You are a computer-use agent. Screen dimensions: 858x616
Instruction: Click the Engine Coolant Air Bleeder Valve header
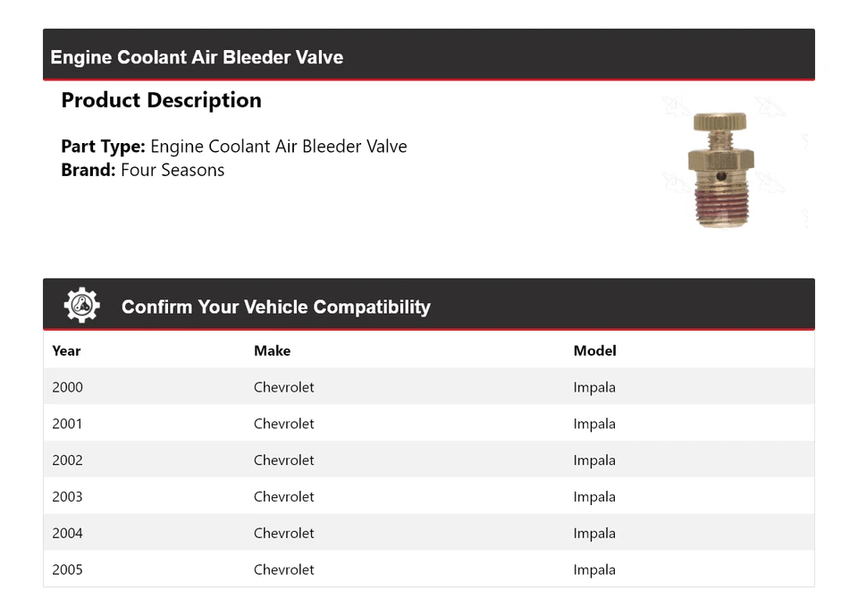(197, 57)
